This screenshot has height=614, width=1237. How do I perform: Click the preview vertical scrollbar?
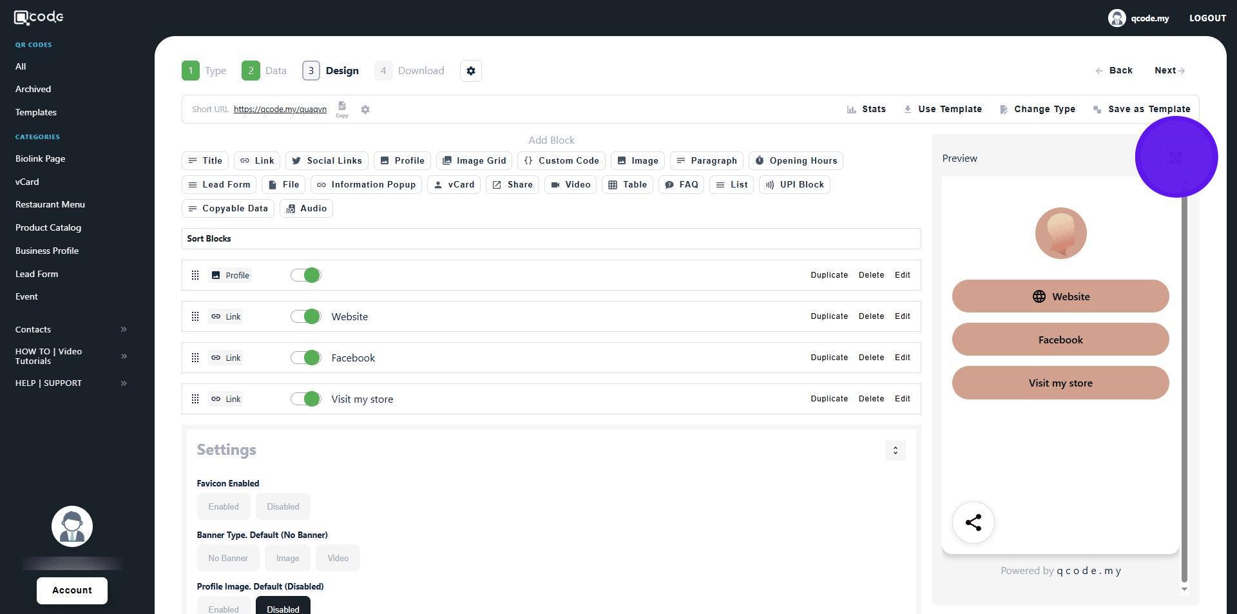(1184, 387)
